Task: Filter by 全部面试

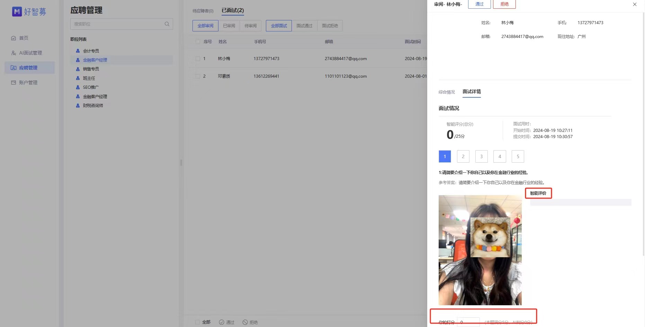Action: pos(279,26)
